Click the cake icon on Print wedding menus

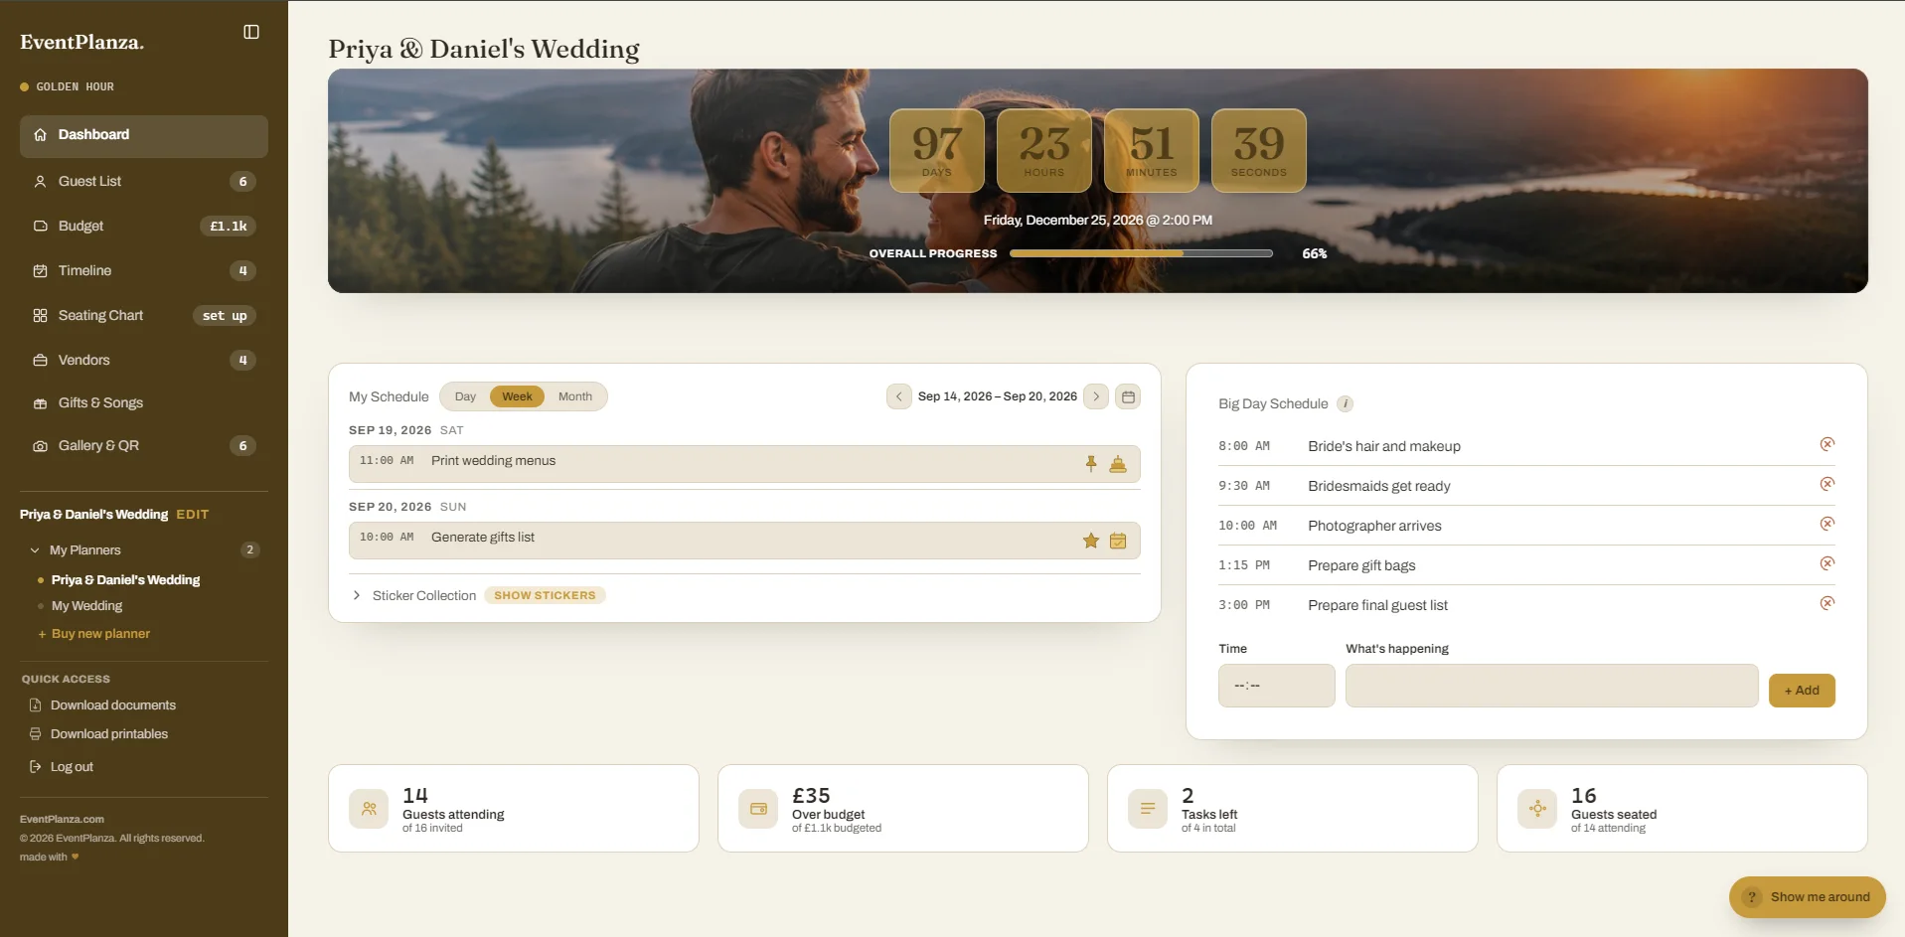click(x=1118, y=463)
